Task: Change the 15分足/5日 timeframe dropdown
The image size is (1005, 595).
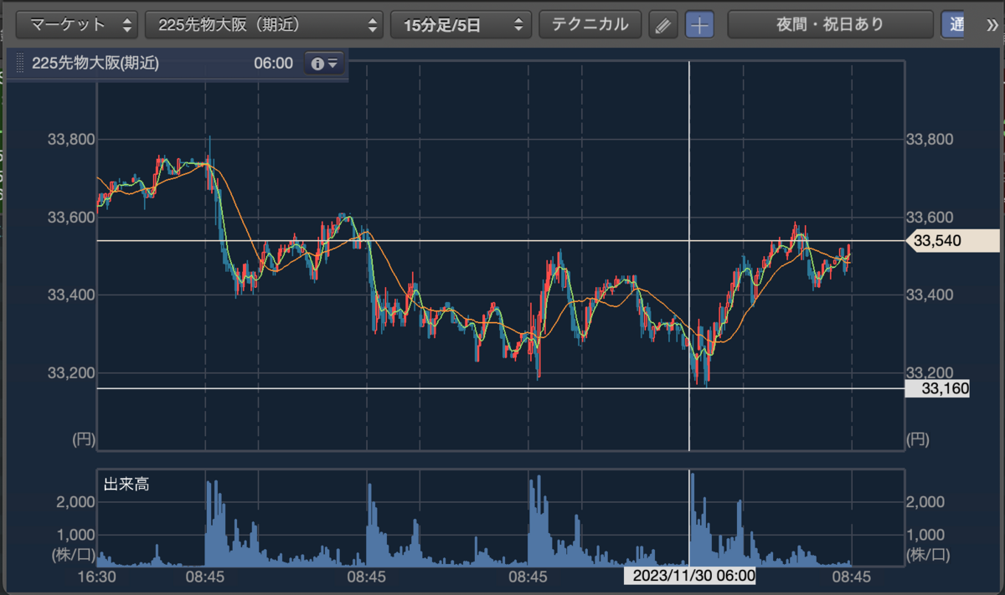Action: pyautogui.click(x=461, y=24)
